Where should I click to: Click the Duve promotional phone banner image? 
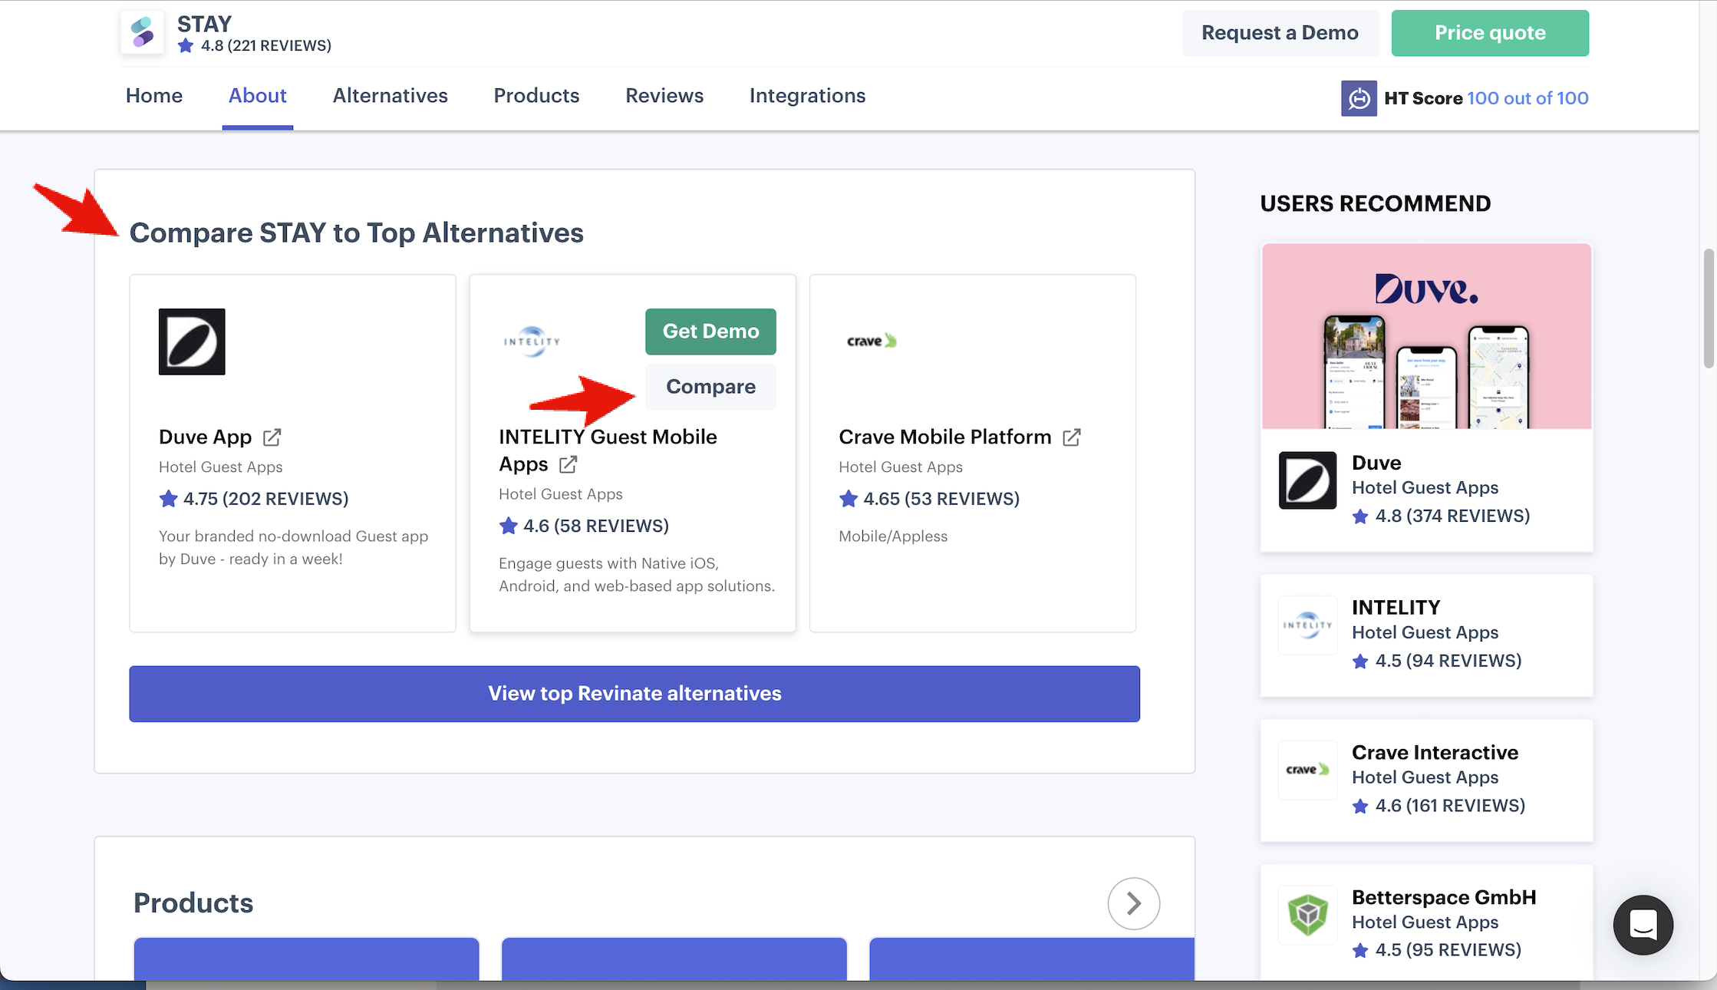click(x=1426, y=336)
